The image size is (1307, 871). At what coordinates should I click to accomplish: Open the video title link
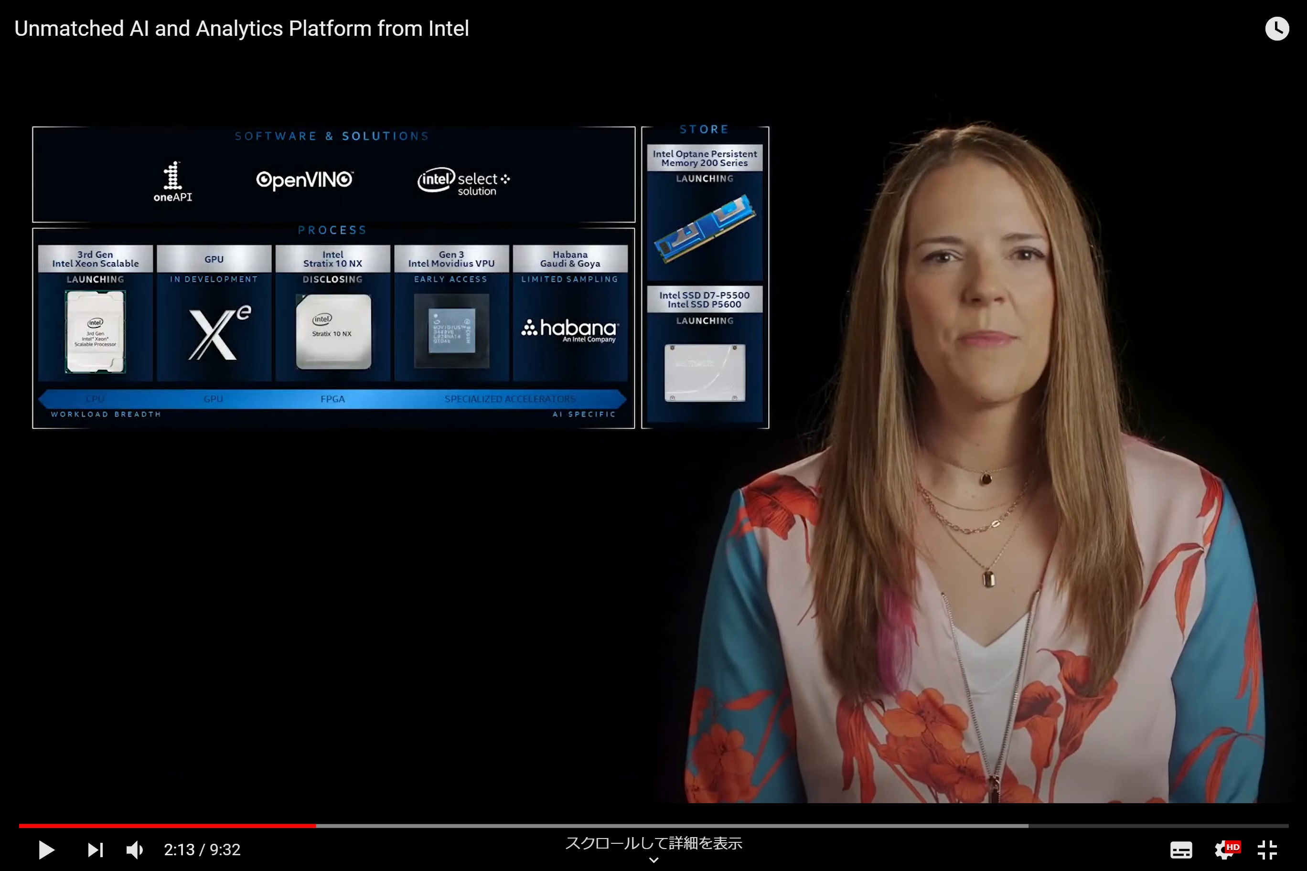pyautogui.click(x=241, y=29)
